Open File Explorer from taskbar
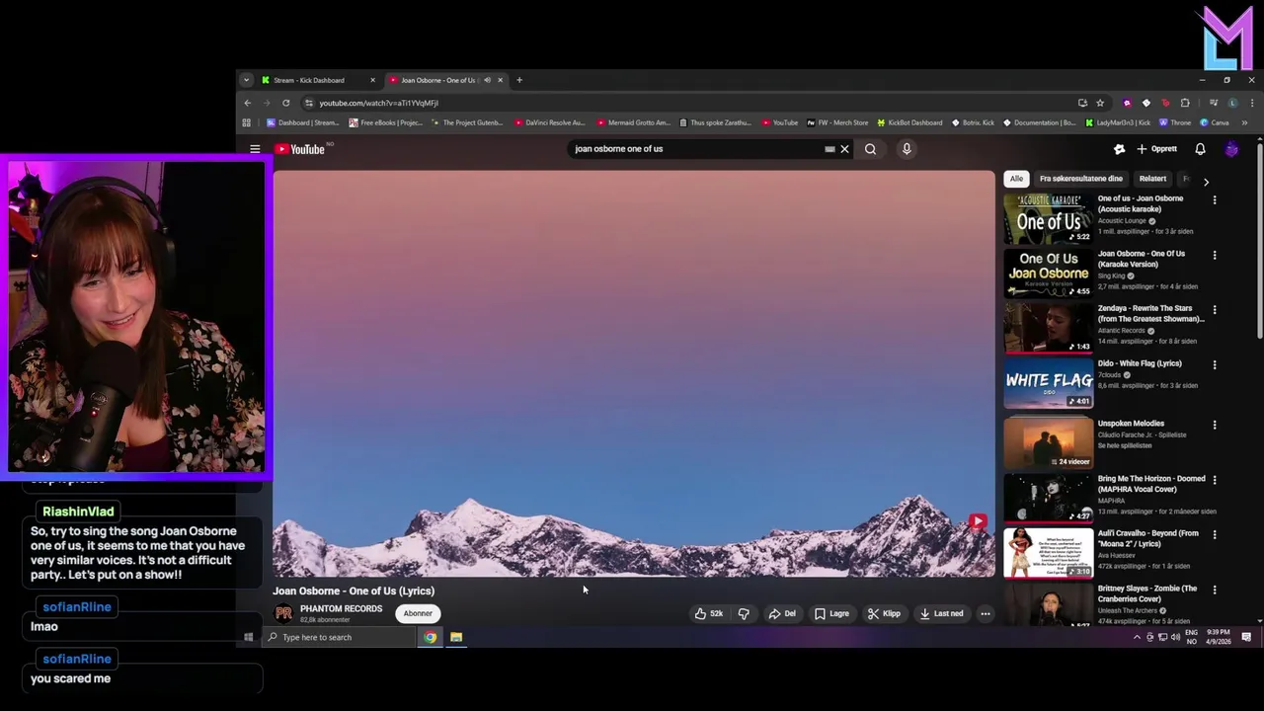Image resolution: width=1264 pixels, height=711 pixels. (x=456, y=637)
